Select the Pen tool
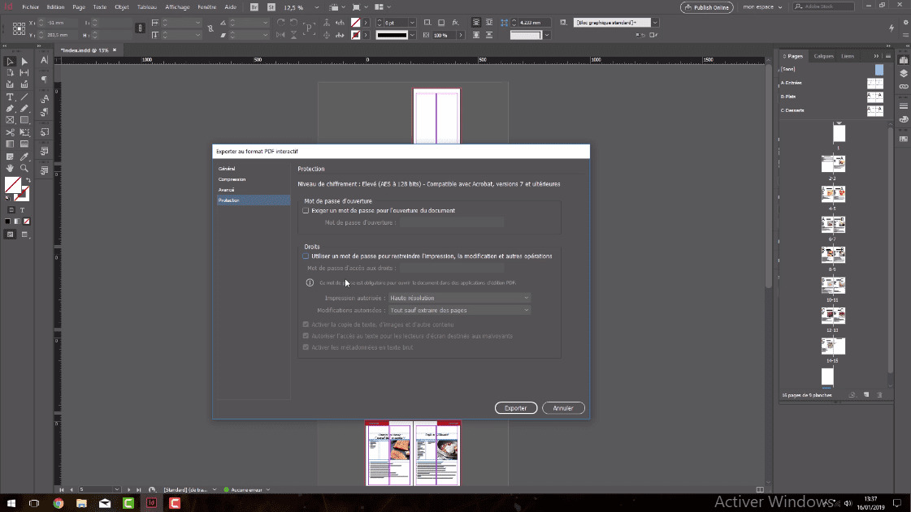 (10, 108)
